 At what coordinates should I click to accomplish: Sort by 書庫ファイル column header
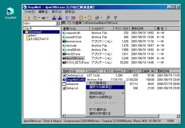(x=76, y=29)
